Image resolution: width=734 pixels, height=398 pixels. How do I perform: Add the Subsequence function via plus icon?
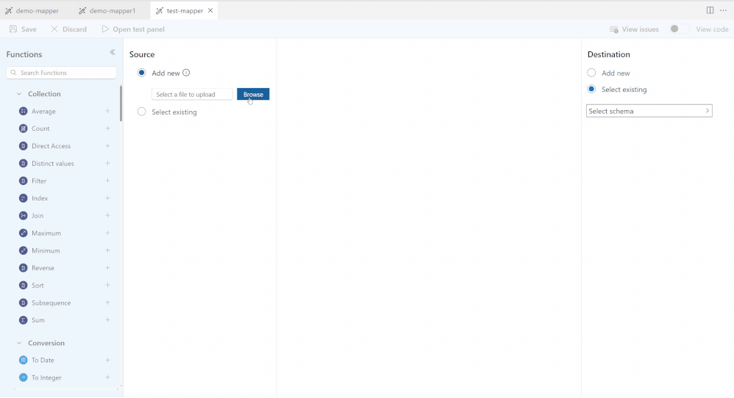[x=107, y=303]
